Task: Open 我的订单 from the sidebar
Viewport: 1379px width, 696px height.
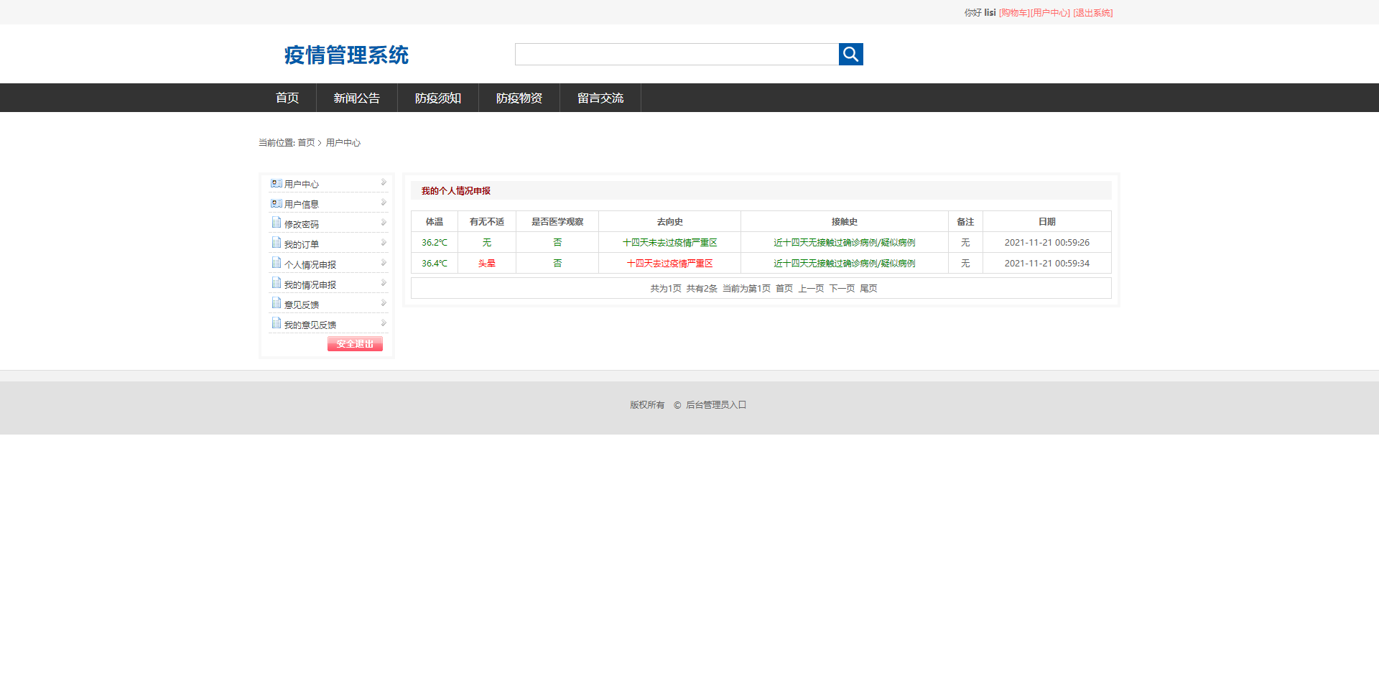Action: (302, 245)
